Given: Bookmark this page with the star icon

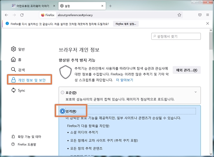Looking at the screenshot, I should (x=179, y=15).
